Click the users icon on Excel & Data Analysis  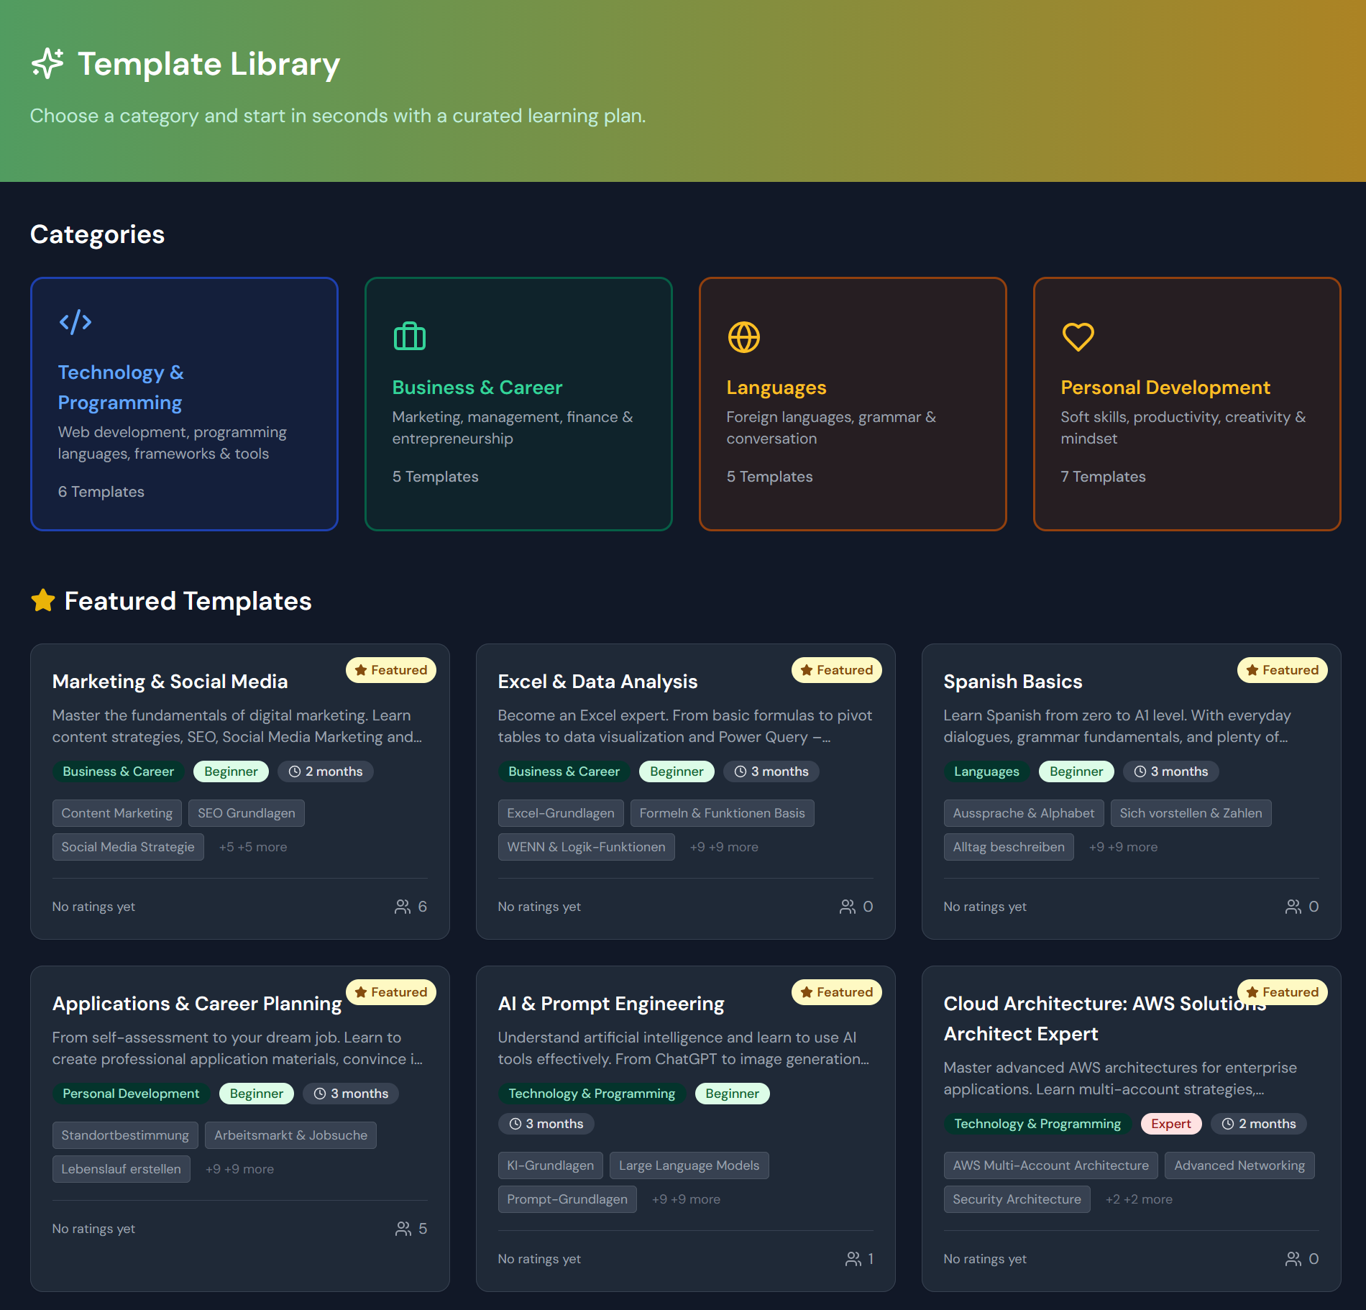point(848,907)
